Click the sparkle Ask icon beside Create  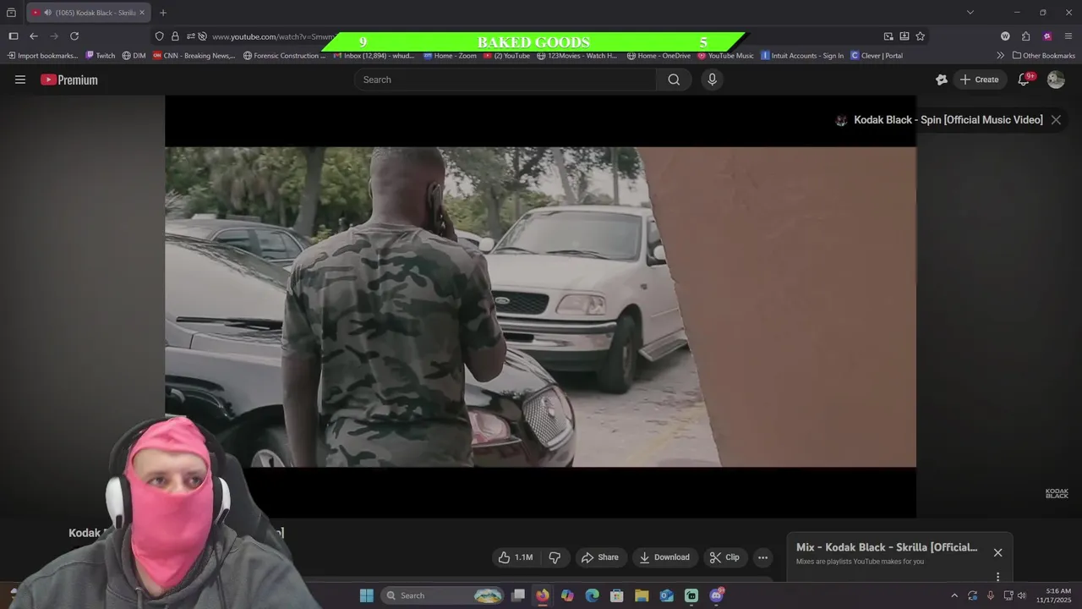tap(942, 80)
